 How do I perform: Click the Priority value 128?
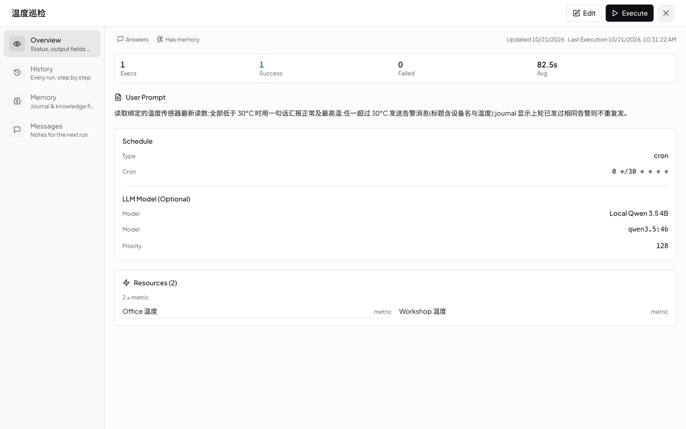pos(662,245)
